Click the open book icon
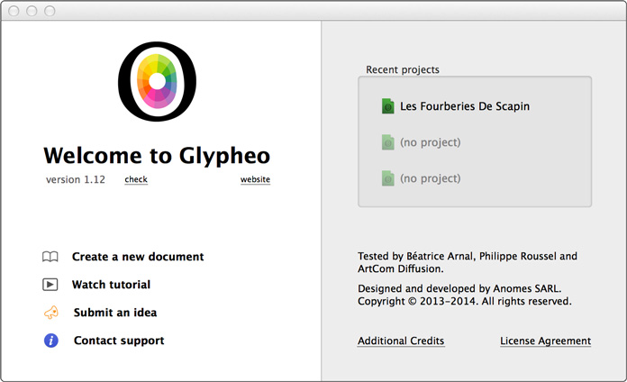Image resolution: width=627 pixels, height=382 pixels. (x=50, y=257)
